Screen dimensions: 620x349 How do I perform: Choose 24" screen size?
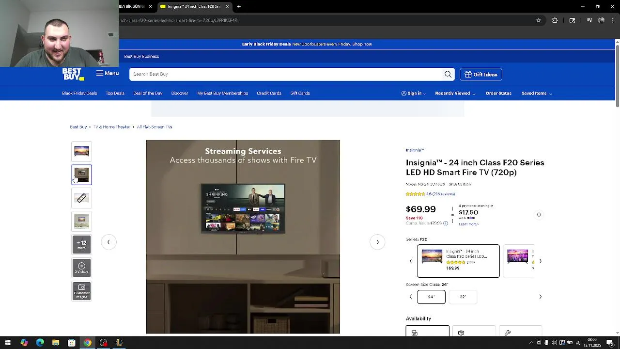click(431, 297)
